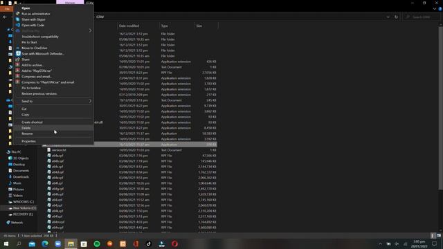Choose Run as administrator

(36, 14)
